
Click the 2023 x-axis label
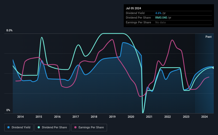pyautogui.click(x=186, y=117)
